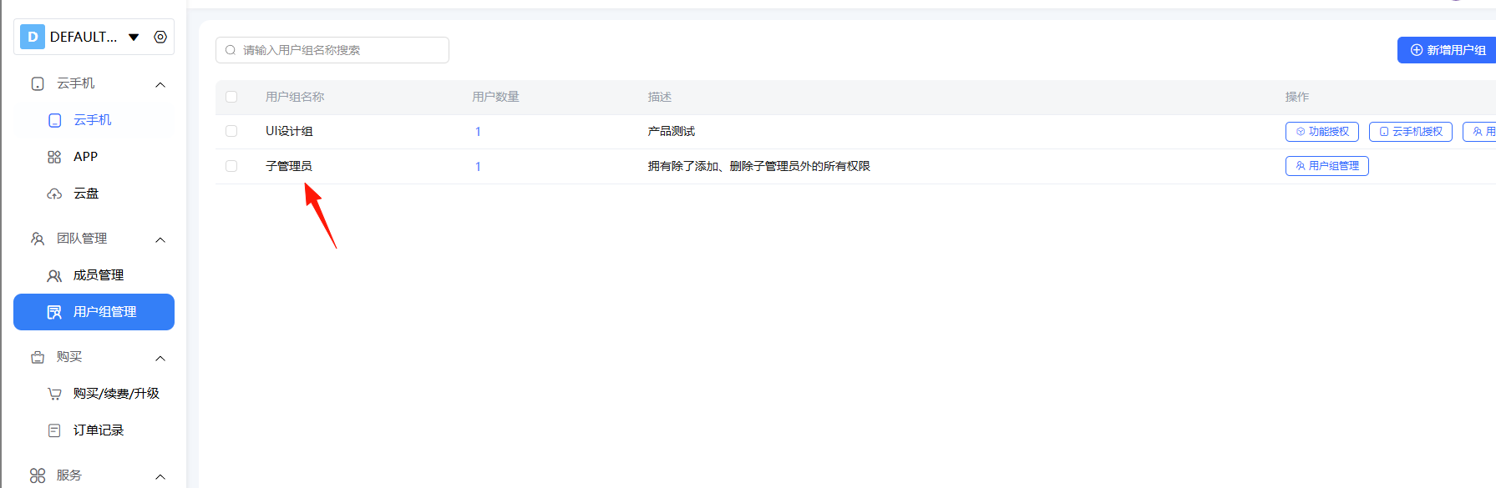Collapse the 购买 sidebar section
Viewport: 1496px width, 488px height.
click(160, 358)
